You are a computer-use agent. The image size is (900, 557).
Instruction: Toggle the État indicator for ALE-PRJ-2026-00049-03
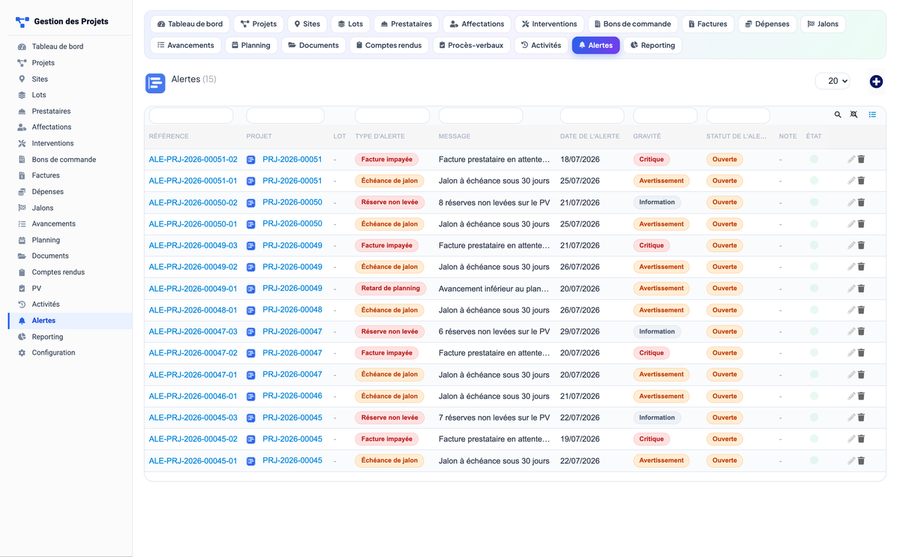click(814, 245)
